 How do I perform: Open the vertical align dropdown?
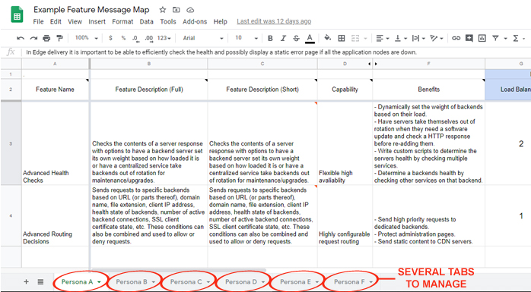tap(402, 38)
